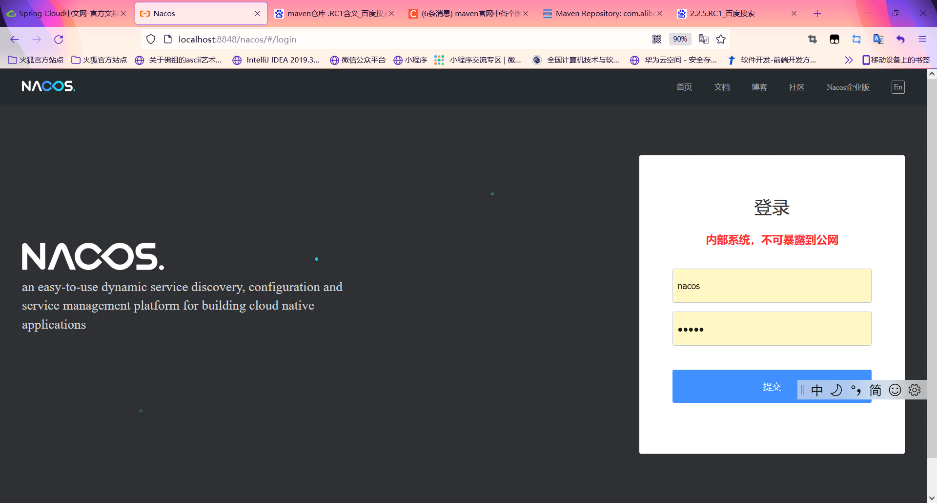Viewport: 937px width, 503px height.
Task: Open 小程序交流专区 bookmark
Action: tap(478, 60)
